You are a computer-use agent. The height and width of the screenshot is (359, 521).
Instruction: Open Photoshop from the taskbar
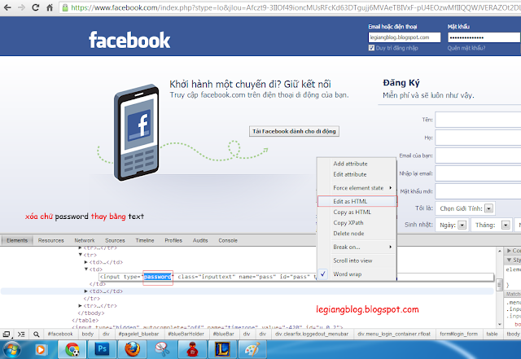coord(103,350)
